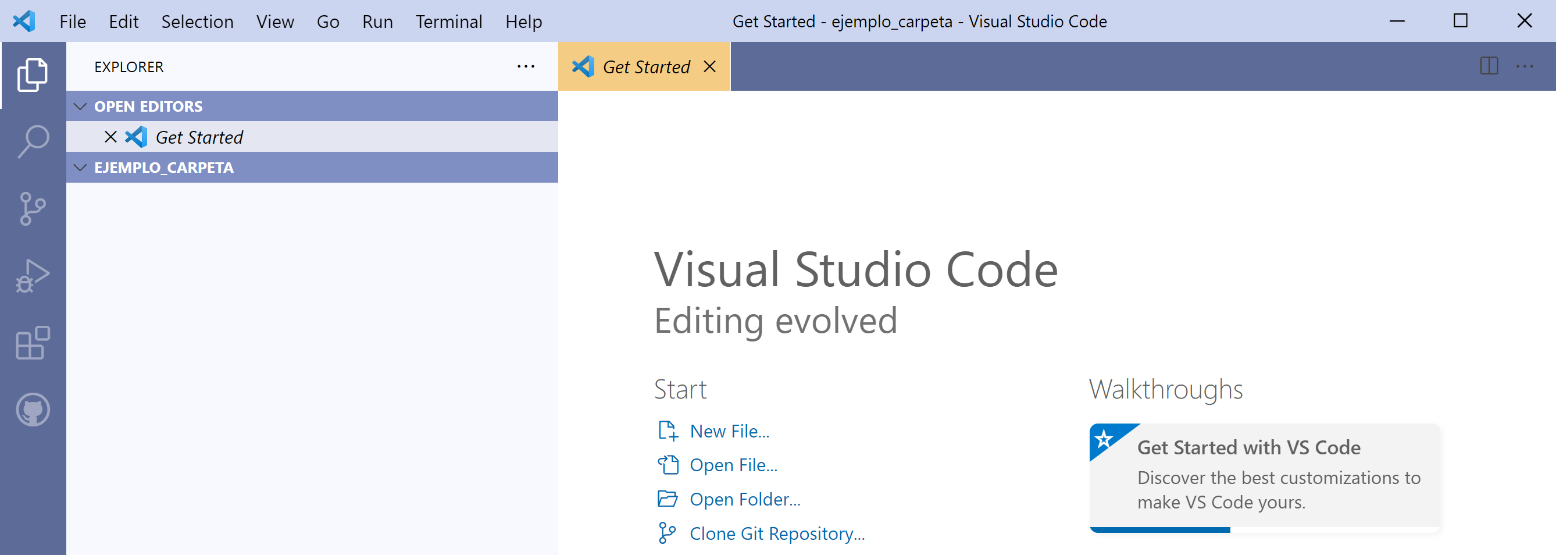Select the Get Started editor tab

click(645, 66)
